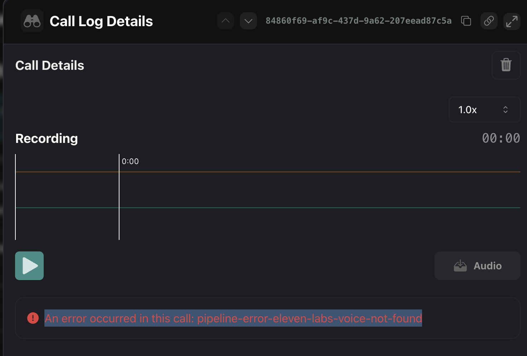Click the call ID text 84860f69
The image size is (527, 356).
pos(358,21)
